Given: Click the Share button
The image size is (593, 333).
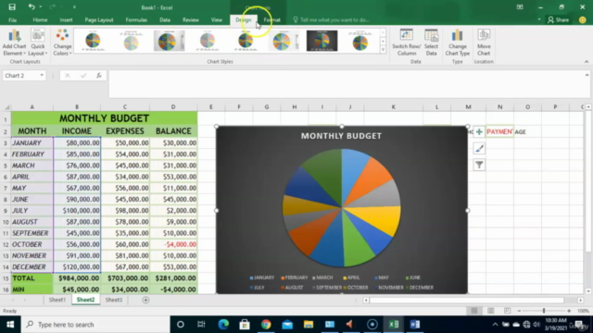Looking at the screenshot, I should click(558, 20).
